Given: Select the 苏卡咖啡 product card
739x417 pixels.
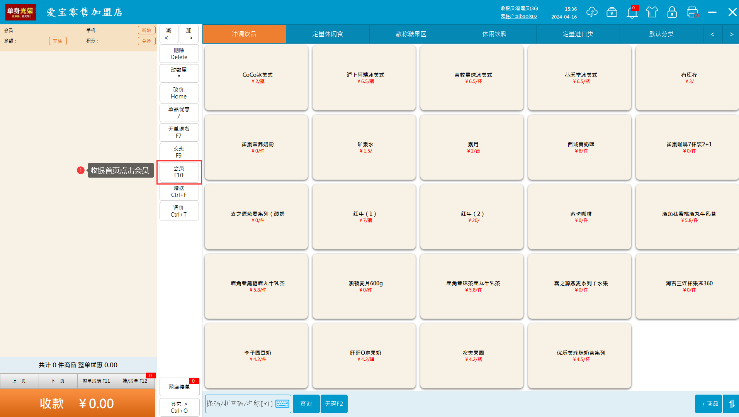Looking at the screenshot, I should [x=579, y=217].
